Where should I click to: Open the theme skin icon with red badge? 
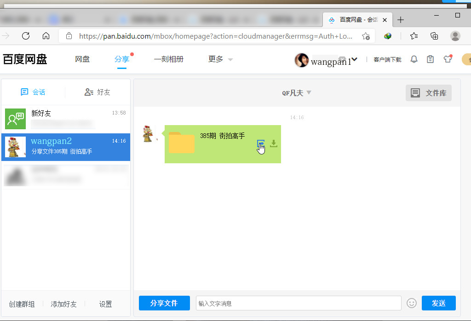(x=447, y=59)
